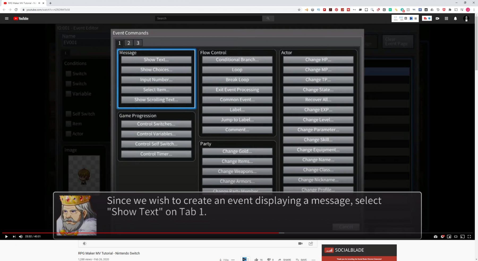Click the browser address bar URL

coord(48,10)
